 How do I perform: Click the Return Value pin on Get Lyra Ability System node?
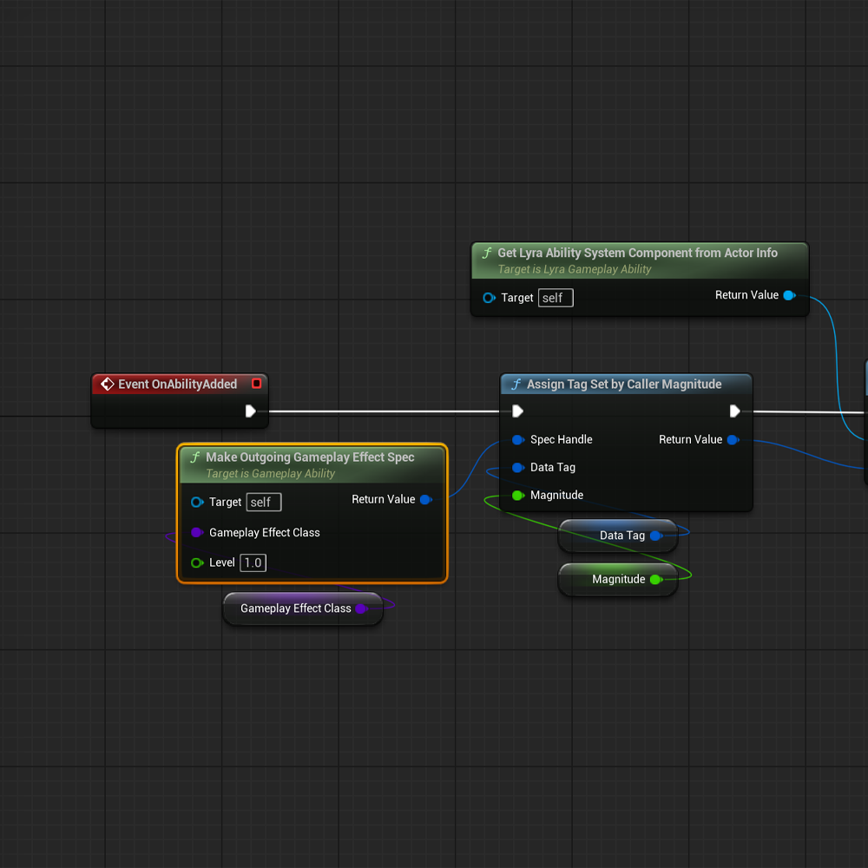[789, 295]
